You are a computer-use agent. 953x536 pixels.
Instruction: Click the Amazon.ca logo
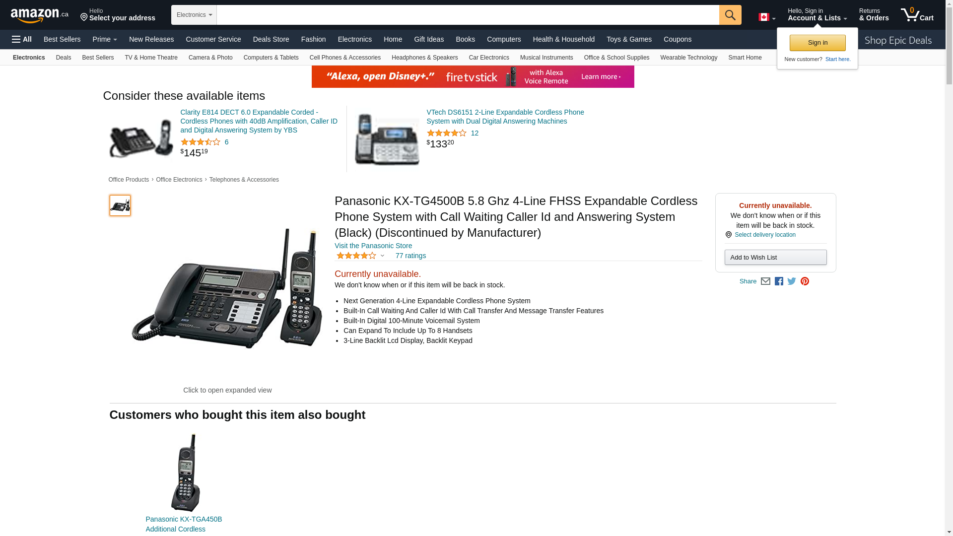pyautogui.click(x=40, y=15)
